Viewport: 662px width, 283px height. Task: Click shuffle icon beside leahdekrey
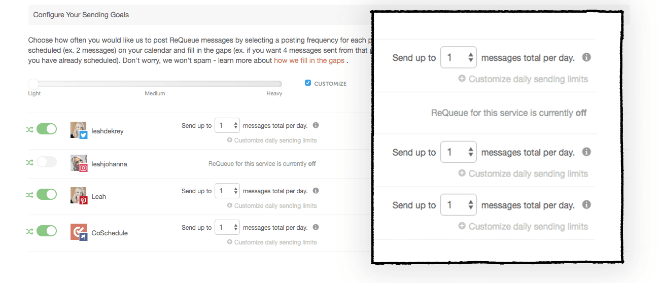pyautogui.click(x=29, y=130)
